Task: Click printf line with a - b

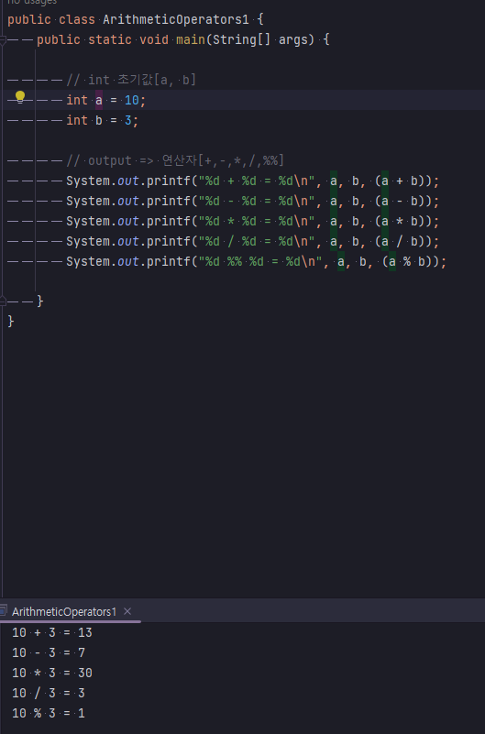Action: (x=253, y=201)
